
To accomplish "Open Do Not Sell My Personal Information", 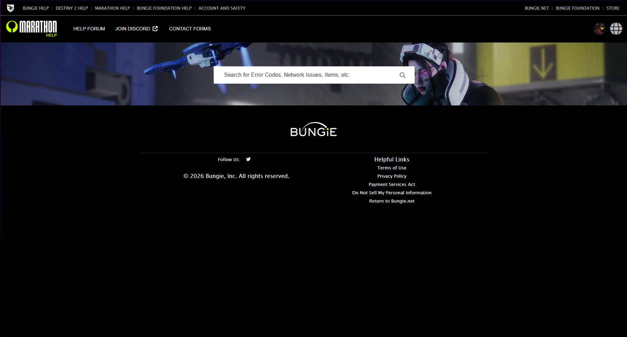I will (x=392, y=193).
